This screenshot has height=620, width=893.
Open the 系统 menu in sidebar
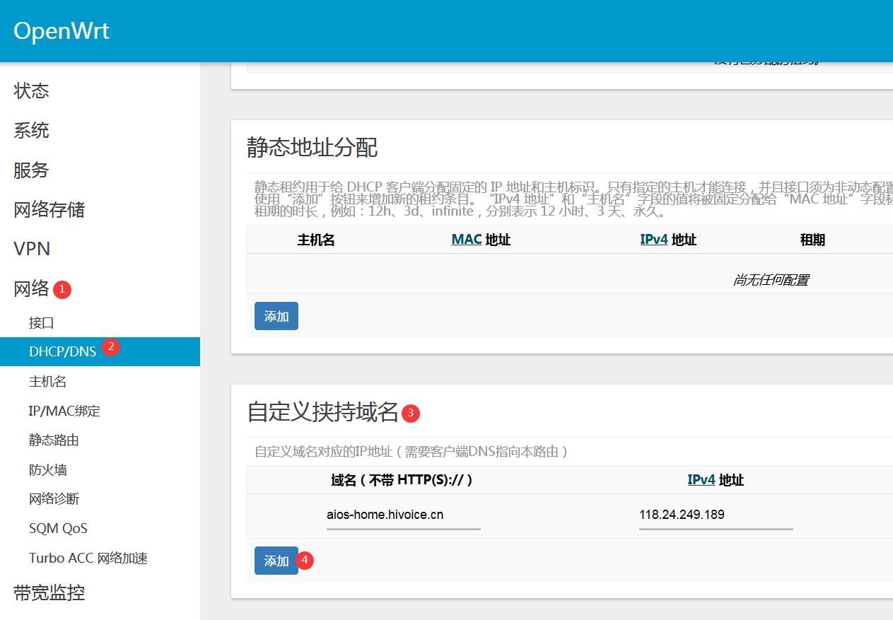30,130
